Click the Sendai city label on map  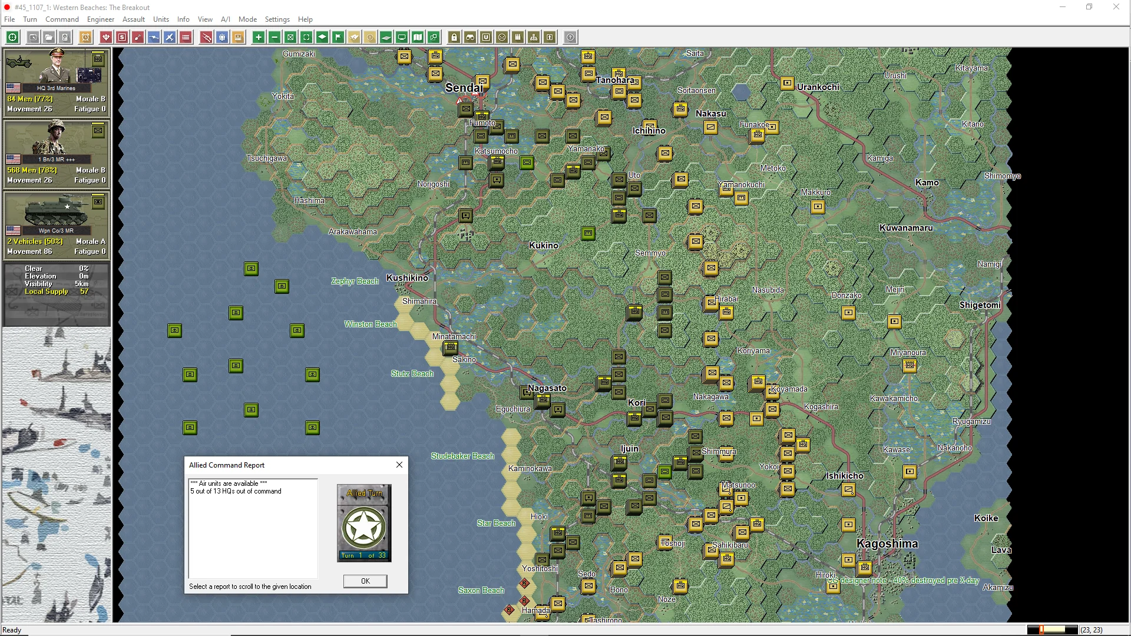click(464, 88)
